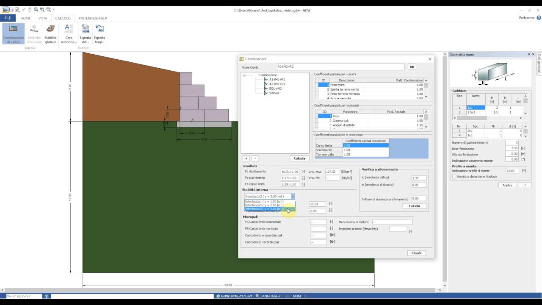This screenshot has width=542, height=305.
Task: Close the Geometria muro panel
Action: tap(533, 54)
